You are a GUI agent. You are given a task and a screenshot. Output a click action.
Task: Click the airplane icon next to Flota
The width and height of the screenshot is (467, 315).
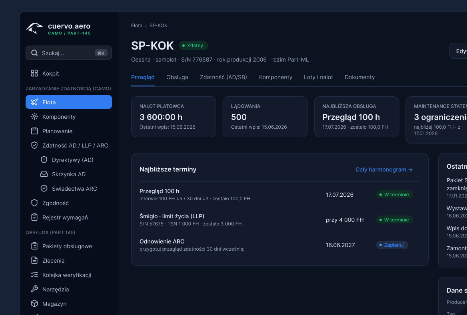pos(34,102)
